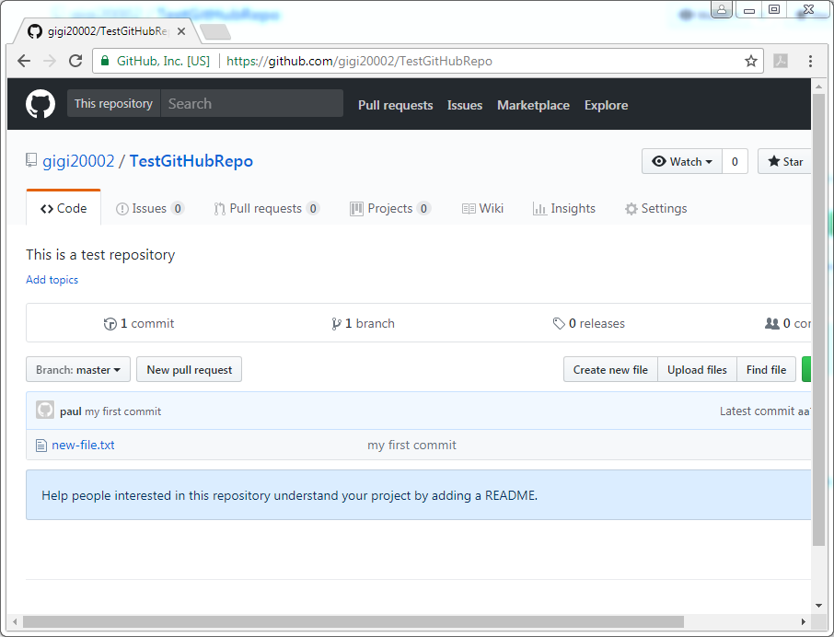Click the repository book icon beside gigi20002
Viewport: 834px width, 637px height.
(31, 160)
